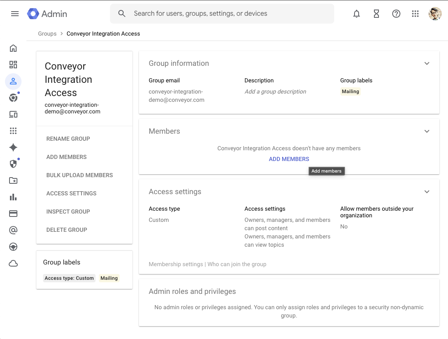
Task: Collapse the Access settings section chevron
Action: click(427, 192)
